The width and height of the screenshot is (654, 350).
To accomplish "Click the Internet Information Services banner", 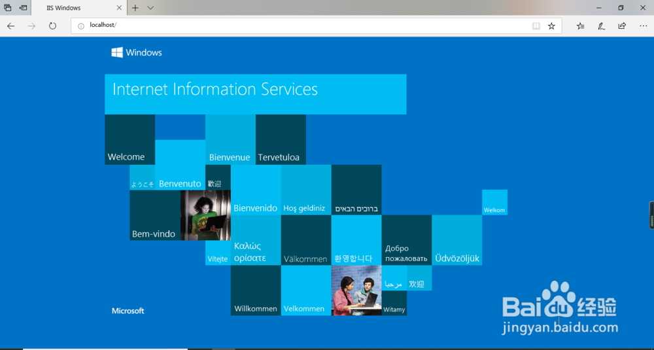I will pos(255,94).
